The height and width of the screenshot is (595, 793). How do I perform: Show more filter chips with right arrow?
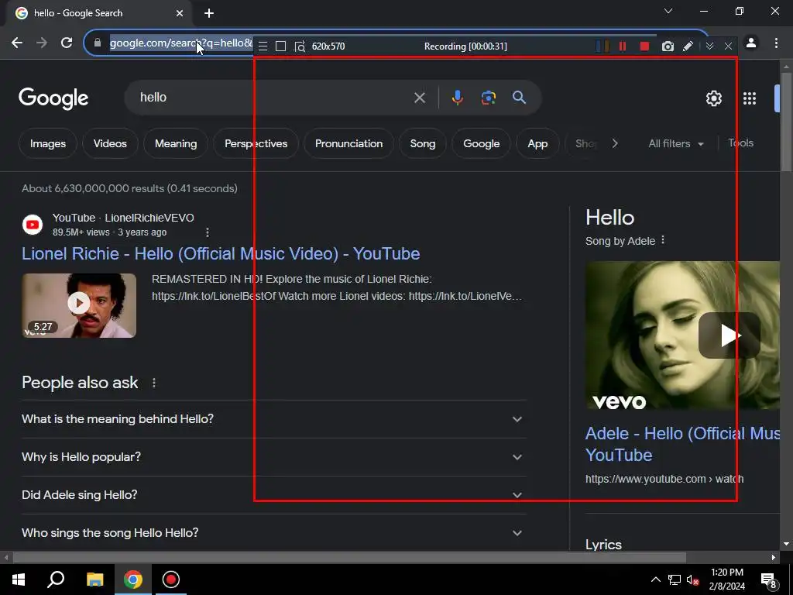click(x=614, y=143)
